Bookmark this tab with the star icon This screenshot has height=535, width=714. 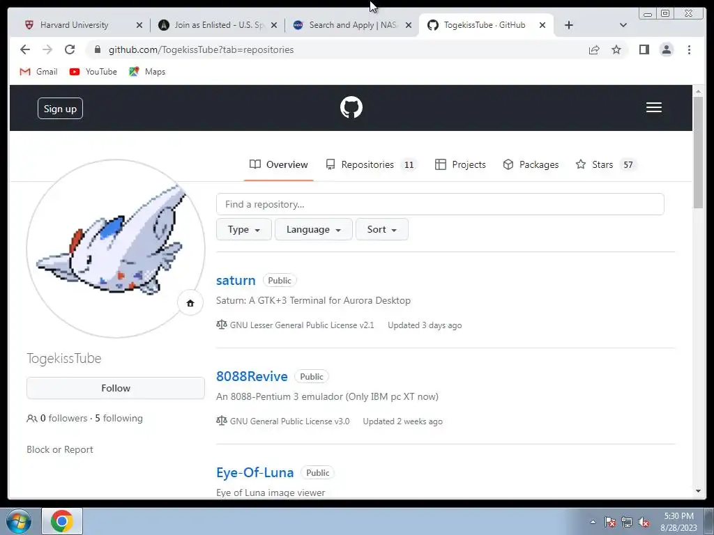[x=616, y=49]
